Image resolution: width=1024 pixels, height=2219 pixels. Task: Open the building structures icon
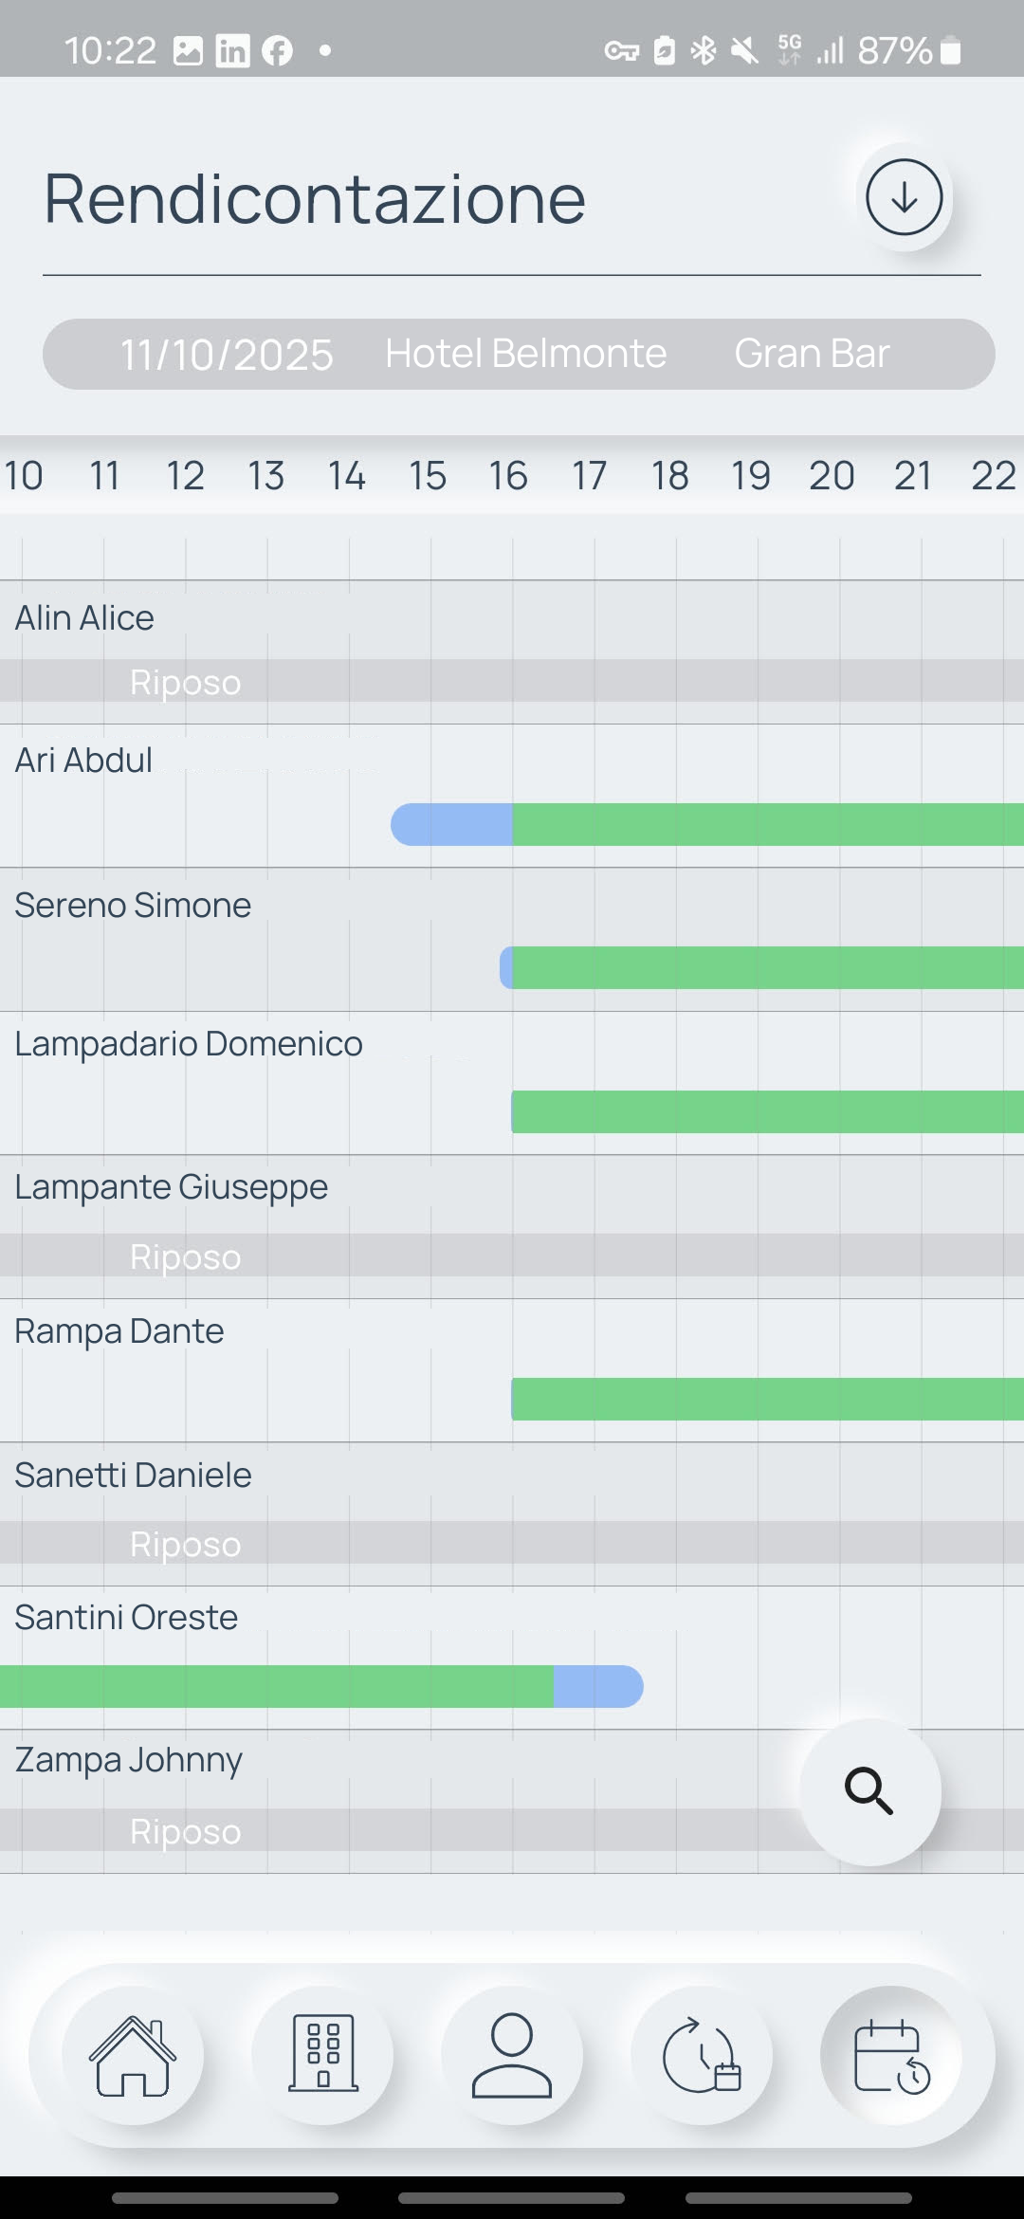tap(322, 2055)
